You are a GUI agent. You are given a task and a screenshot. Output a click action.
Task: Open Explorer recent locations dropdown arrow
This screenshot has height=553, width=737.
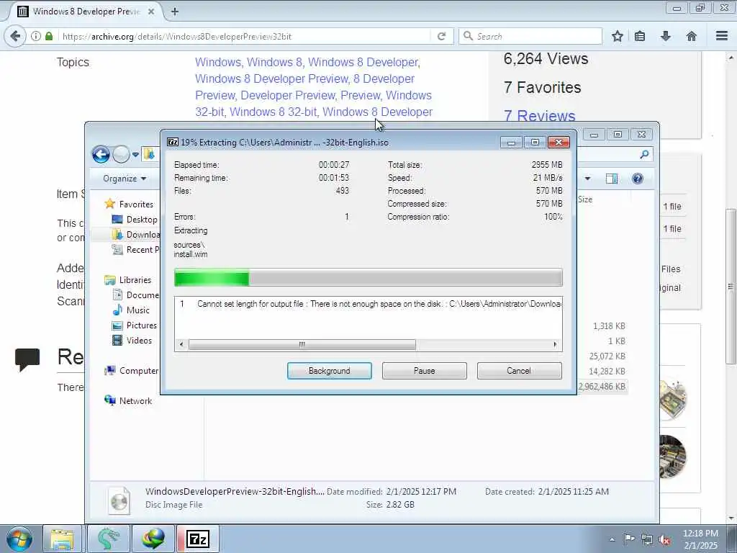(135, 154)
